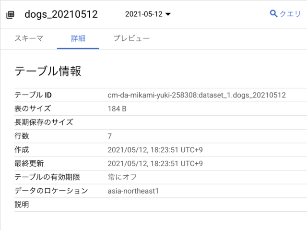Click the dogs_20210512 table title

coord(61,14)
